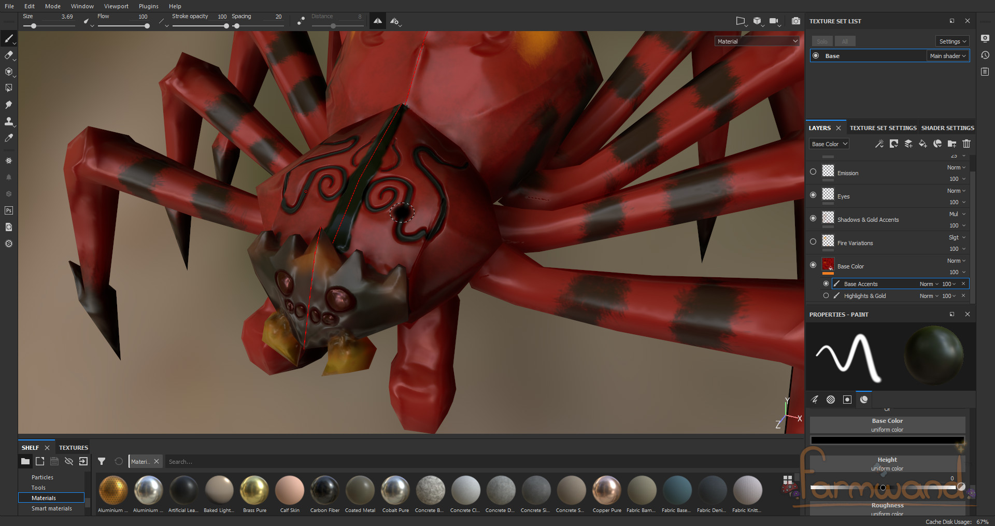The image size is (995, 526).
Task: Disable the Base Accents paint effect
Action: (826, 283)
